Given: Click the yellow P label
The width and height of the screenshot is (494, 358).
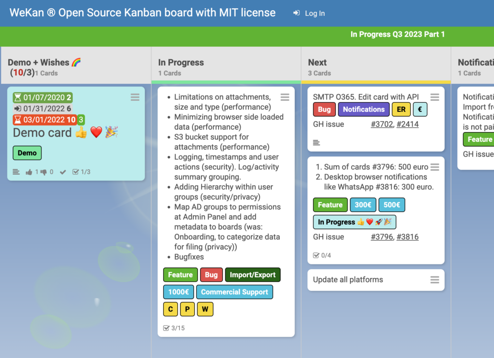Looking at the screenshot, I should (x=188, y=309).
